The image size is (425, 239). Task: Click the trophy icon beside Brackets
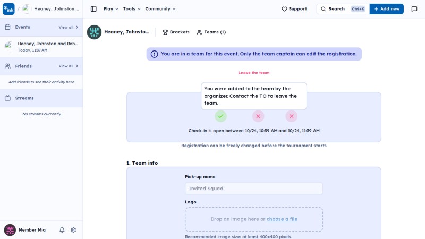[165, 32]
